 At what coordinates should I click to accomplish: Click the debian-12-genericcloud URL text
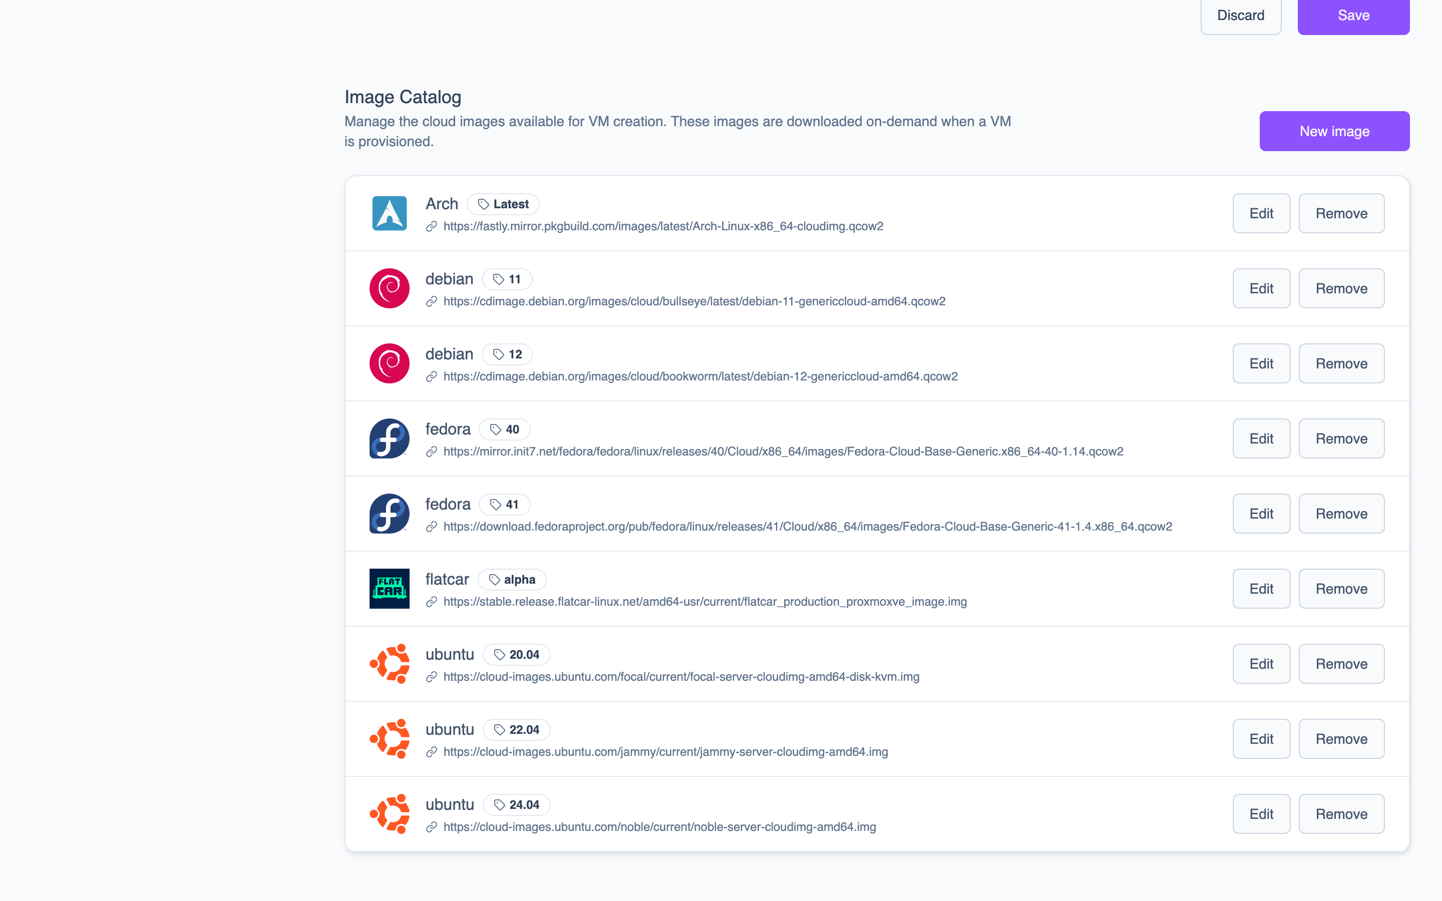point(701,376)
